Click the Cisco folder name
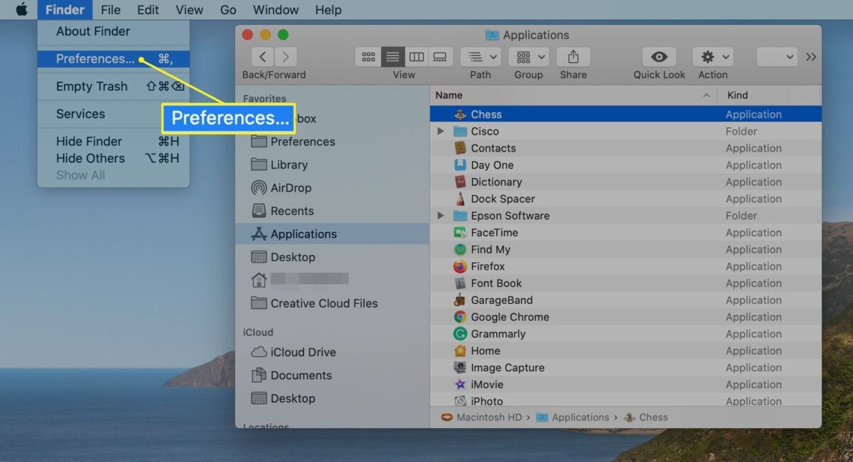This screenshot has height=462, width=853. (x=485, y=131)
